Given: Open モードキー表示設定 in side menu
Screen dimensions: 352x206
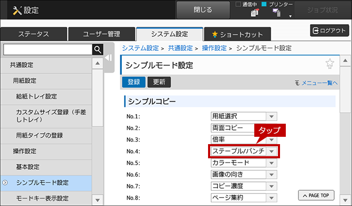Looking at the screenshot, I should [x=46, y=198].
